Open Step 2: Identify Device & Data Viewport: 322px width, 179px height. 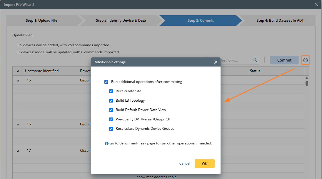pos(121,21)
